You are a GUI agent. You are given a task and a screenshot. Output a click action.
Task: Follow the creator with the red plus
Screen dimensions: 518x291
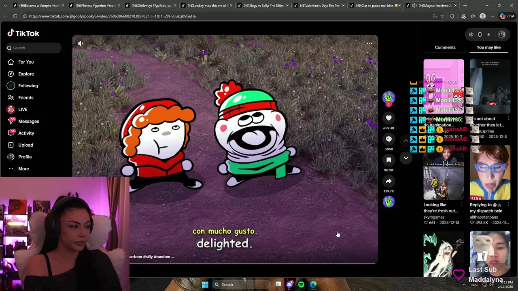[388, 104]
